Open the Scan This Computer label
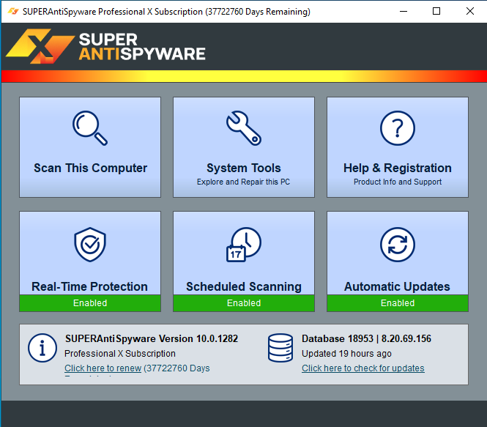Screen dimensions: 487x427 tap(90, 168)
